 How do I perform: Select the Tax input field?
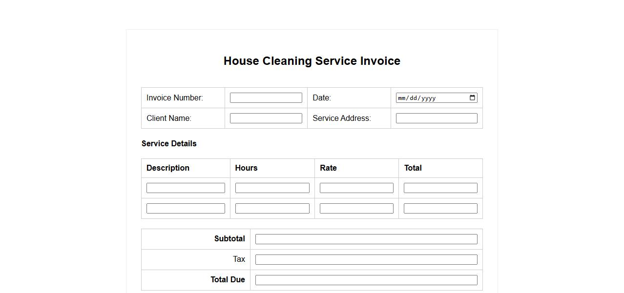click(366, 260)
